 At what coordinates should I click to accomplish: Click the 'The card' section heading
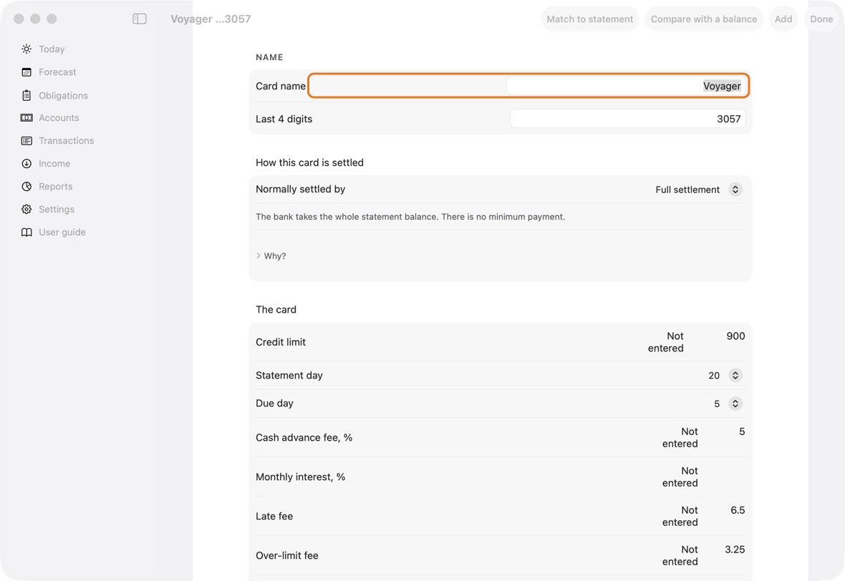pos(276,310)
